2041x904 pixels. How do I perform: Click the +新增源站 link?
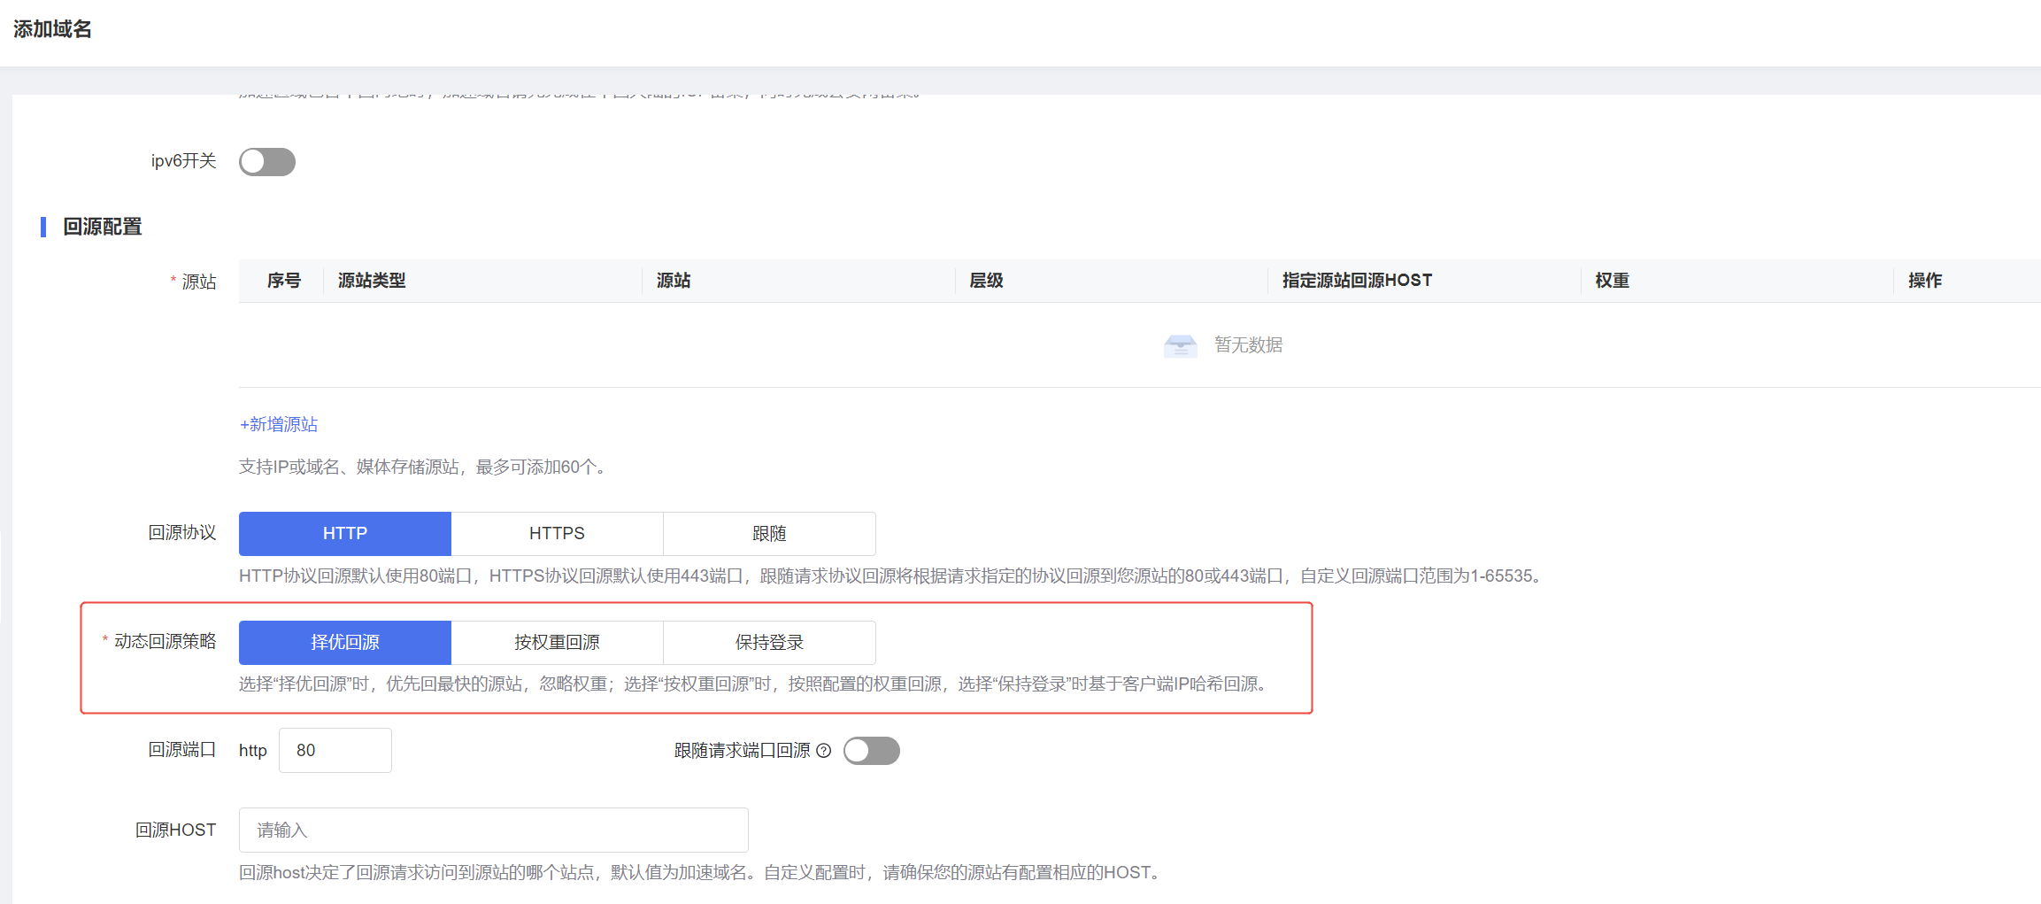pos(279,425)
